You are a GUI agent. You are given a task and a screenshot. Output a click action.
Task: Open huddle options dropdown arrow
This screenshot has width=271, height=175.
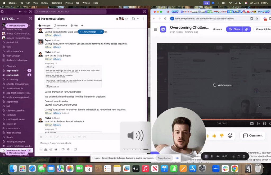[138, 19]
